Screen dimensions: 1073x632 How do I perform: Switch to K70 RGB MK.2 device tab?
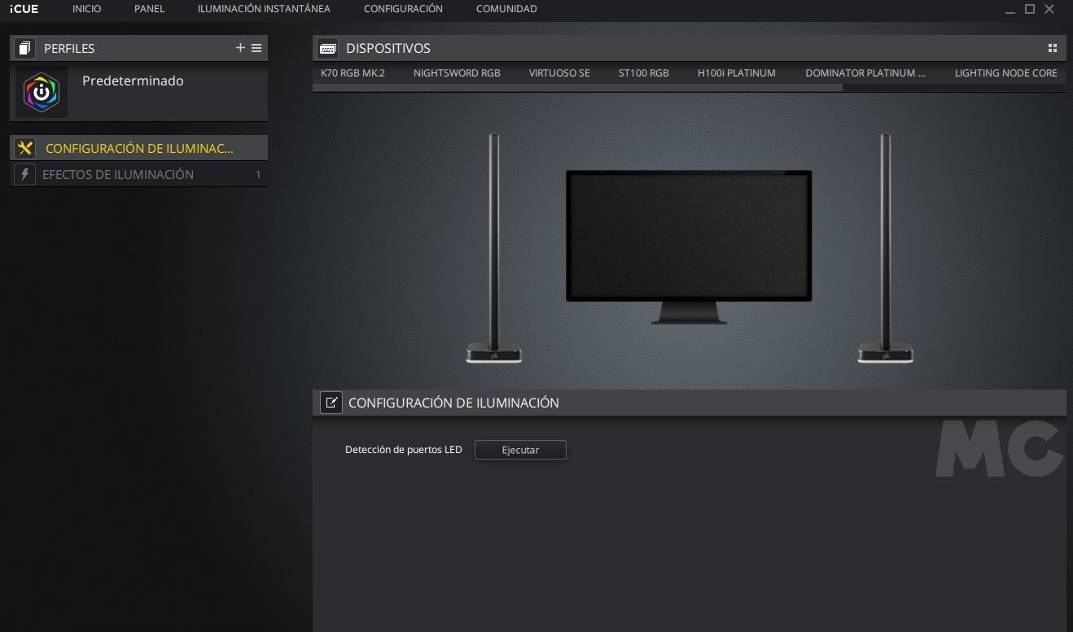coord(353,73)
